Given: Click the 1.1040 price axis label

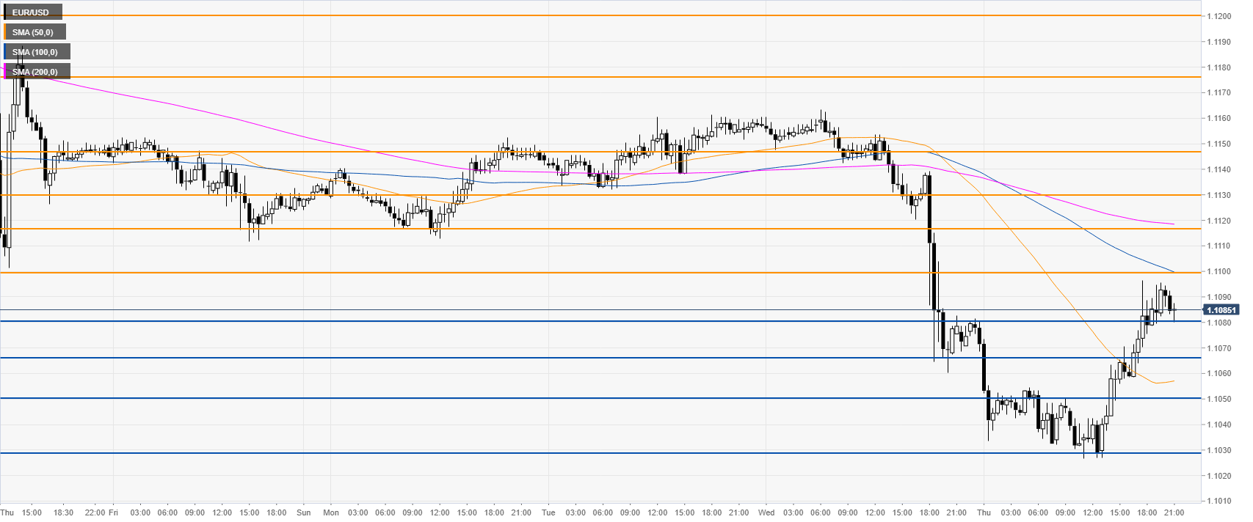Looking at the screenshot, I should pyautogui.click(x=1219, y=424).
